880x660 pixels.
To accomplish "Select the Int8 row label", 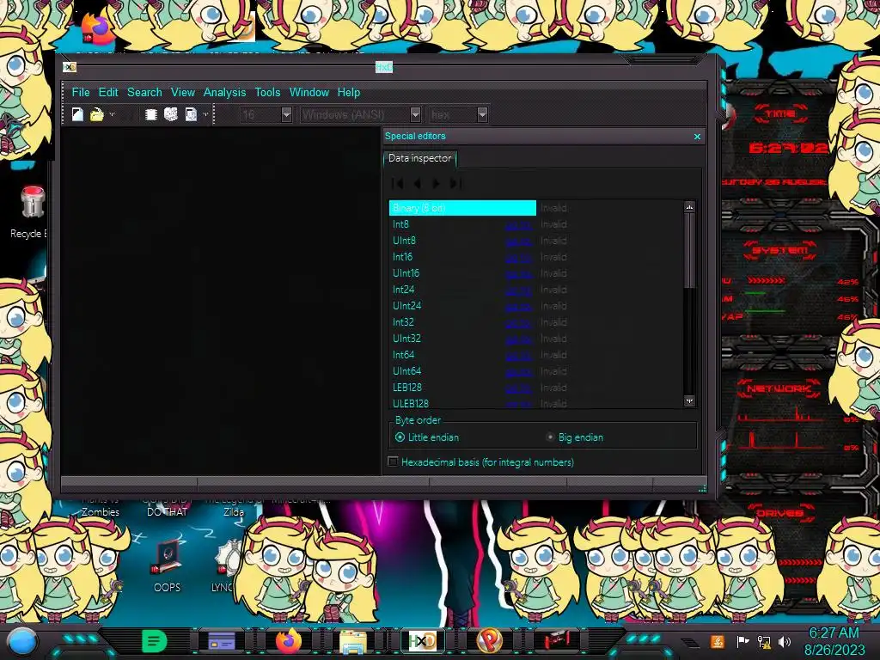I will [400, 224].
